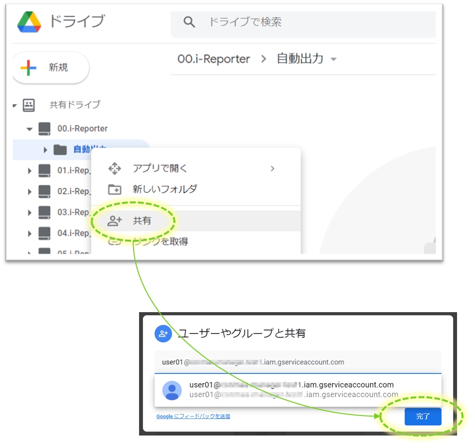The image size is (472, 445).
Task: Collapse the 00.i-Reporter drive node
Action: pos(29,129)
